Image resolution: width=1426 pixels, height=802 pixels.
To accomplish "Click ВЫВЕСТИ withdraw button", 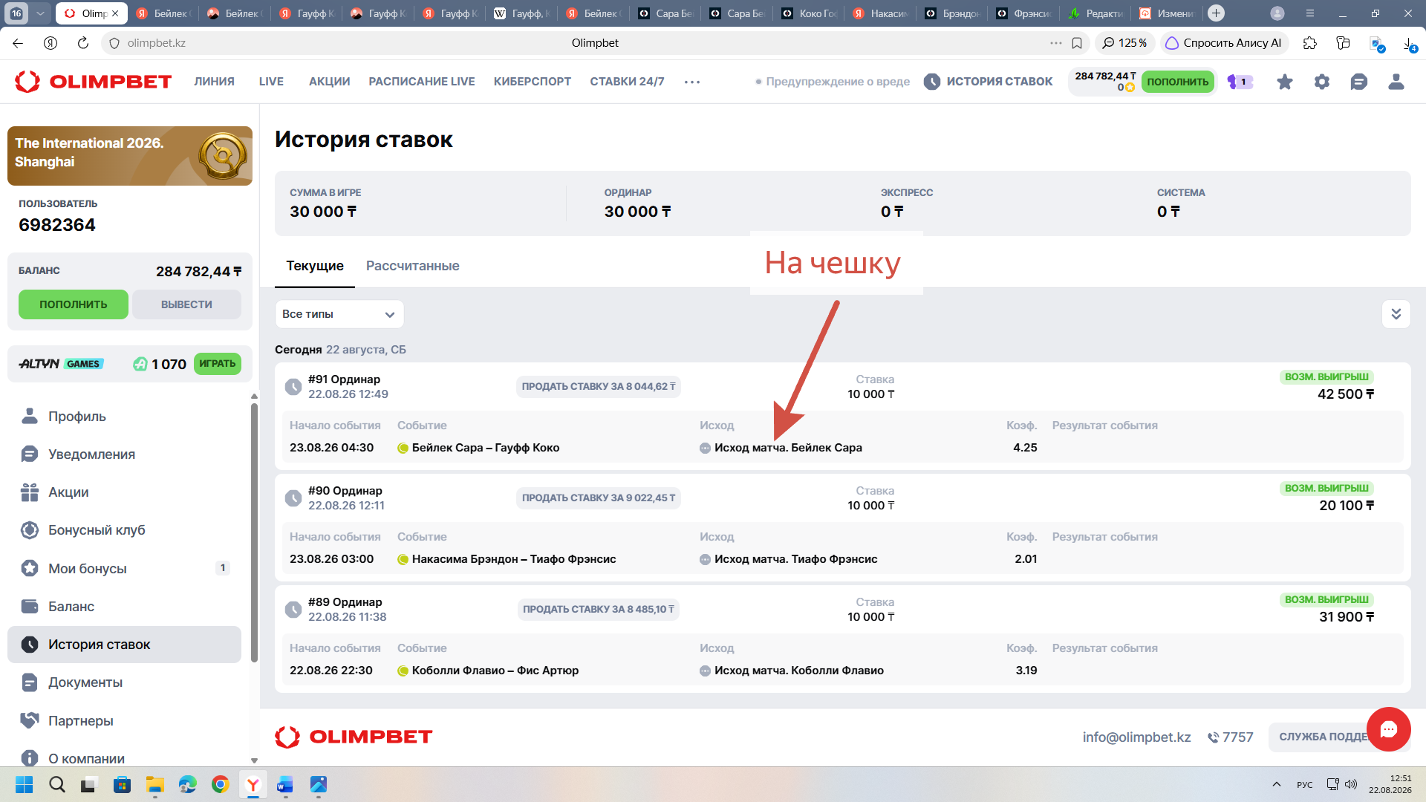I will pyautogui.click(x=186, y=304).
